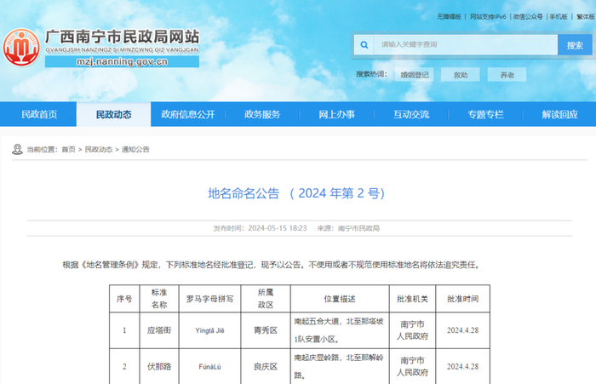Click breadcrumb link 首页
The image size is (596, 384).
click(x=68, y=149)
